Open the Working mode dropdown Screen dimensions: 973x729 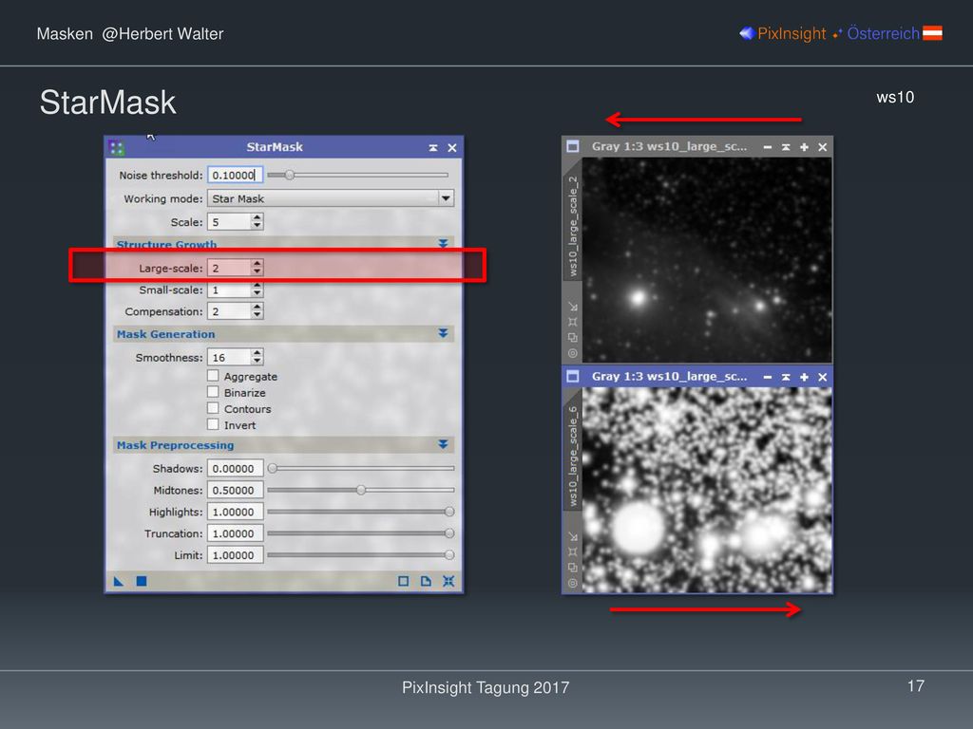point(331,198)
